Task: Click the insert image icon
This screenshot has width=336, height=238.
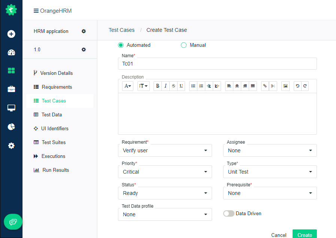Action: [285, 86]
